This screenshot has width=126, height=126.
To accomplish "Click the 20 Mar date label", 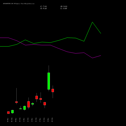I will coord(52,120).
